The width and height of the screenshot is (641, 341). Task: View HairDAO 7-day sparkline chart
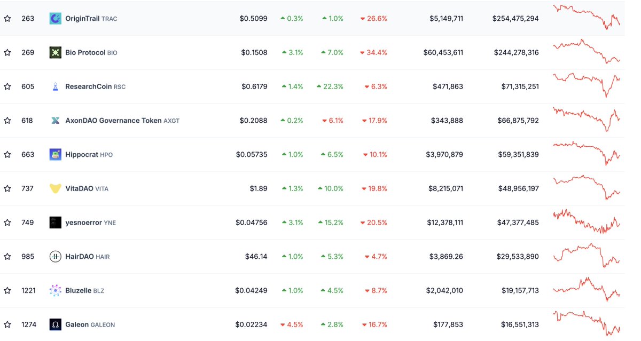[587, 256]
